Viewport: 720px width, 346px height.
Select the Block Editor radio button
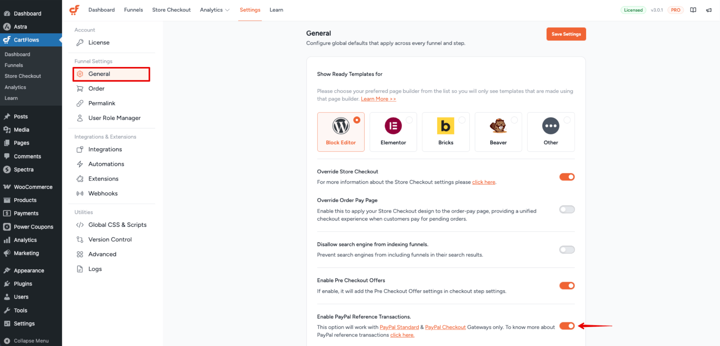pos(357,120)
